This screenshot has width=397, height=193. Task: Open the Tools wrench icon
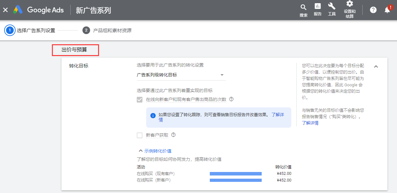coord(332,6)
